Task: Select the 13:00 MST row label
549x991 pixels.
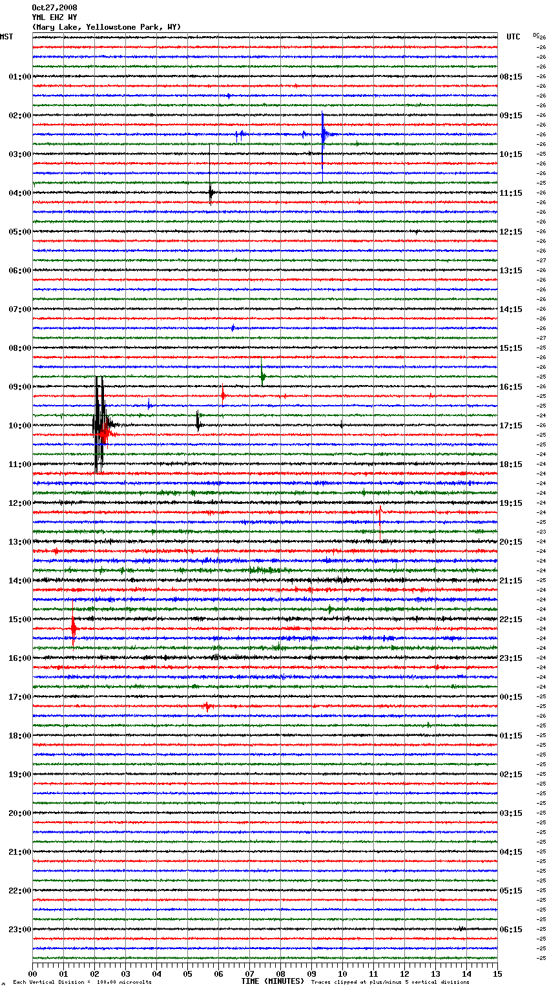Action: pos(20,542)
